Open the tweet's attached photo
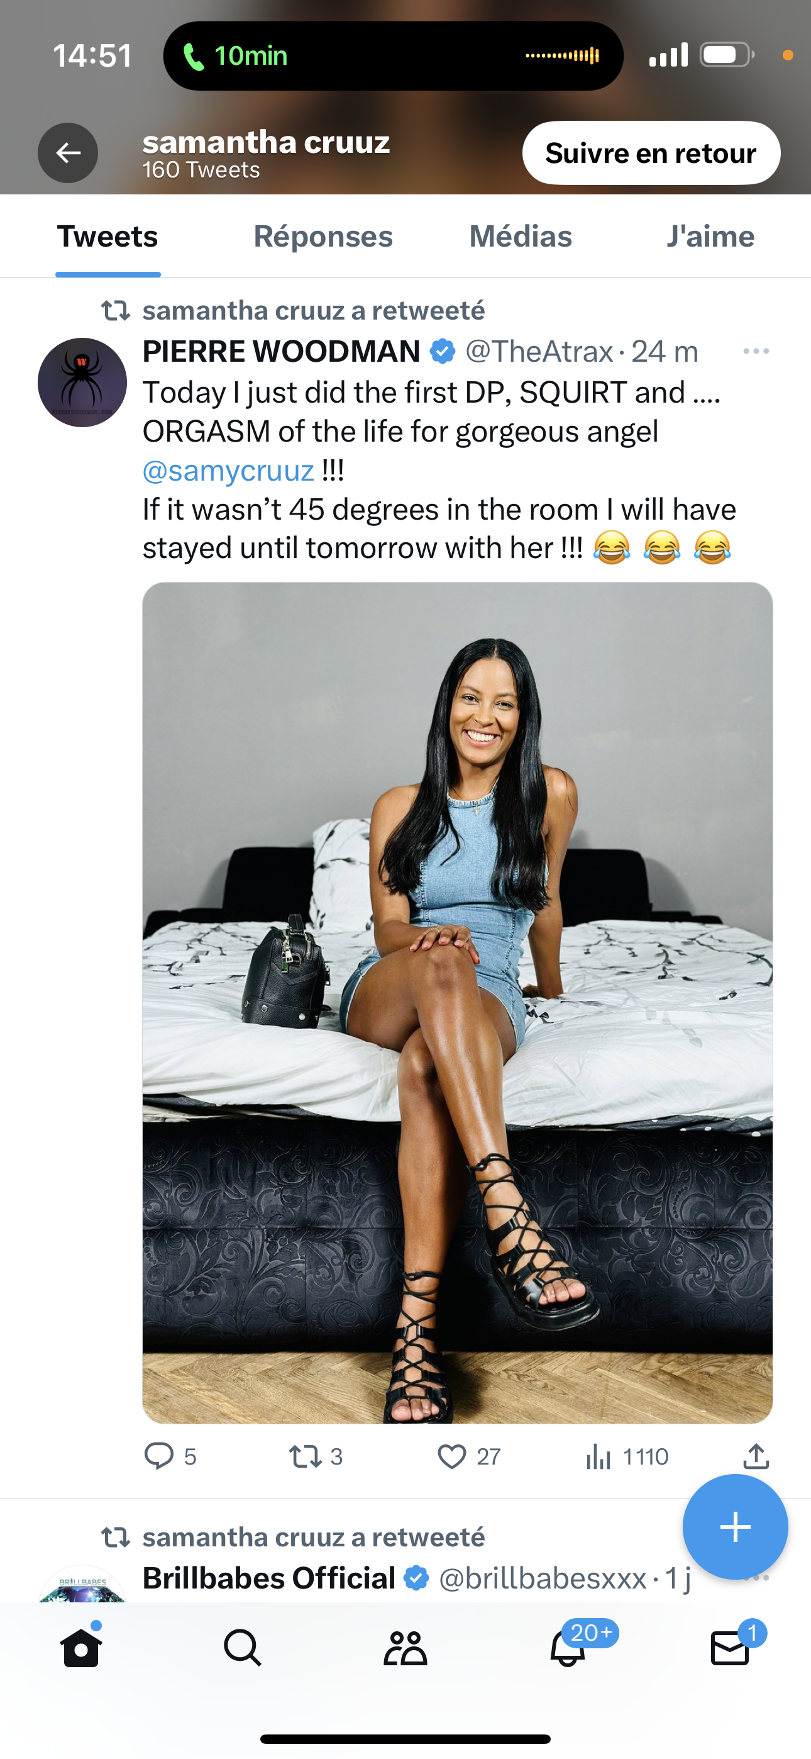Viewport: 811px width, 1759px height. [458, 1002]
